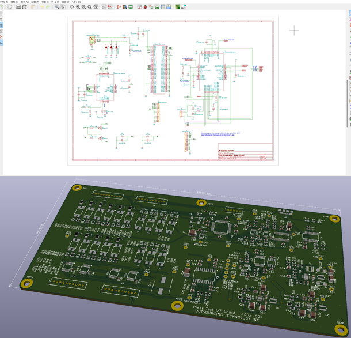Switch units to inches

(x=1, y=19)
